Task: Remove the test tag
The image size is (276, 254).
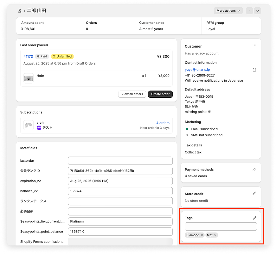Action: 215,235
